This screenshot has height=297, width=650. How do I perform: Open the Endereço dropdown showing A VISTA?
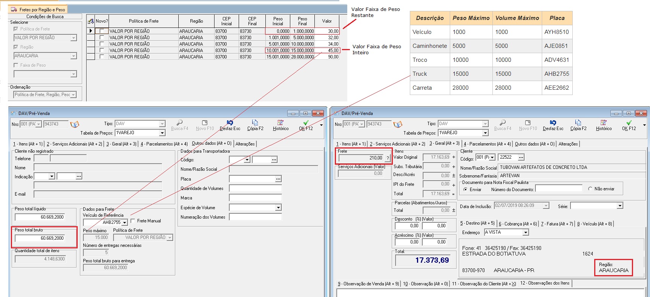coord(526,233)
